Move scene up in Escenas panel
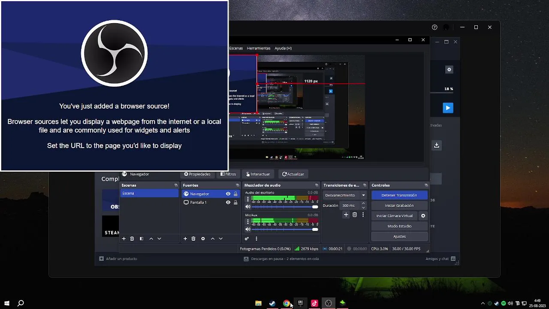 coord(151,239)
